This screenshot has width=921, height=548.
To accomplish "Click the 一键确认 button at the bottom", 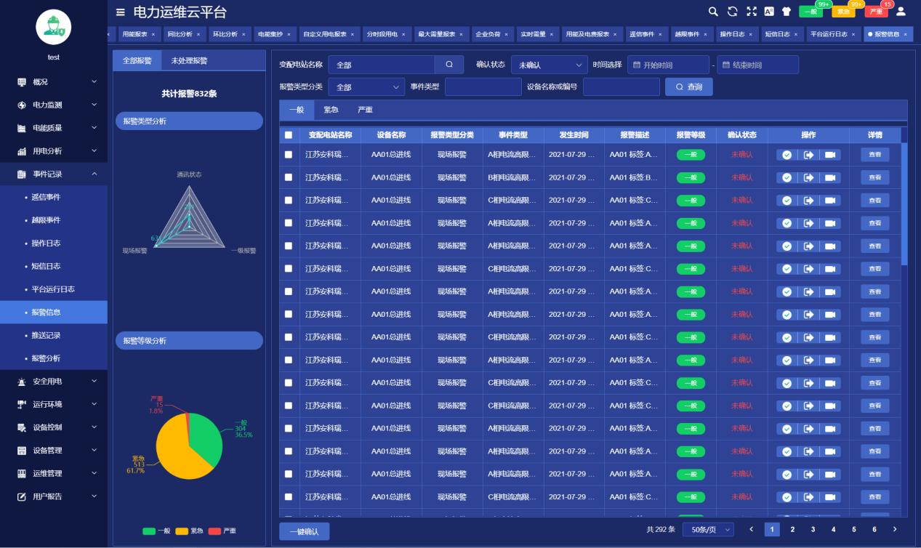I will (304, 531).
